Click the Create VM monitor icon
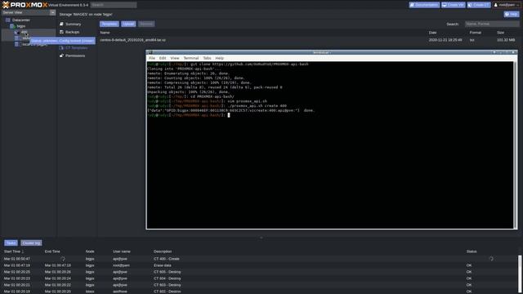Screen dimensions: 523x294 point(445,5)
